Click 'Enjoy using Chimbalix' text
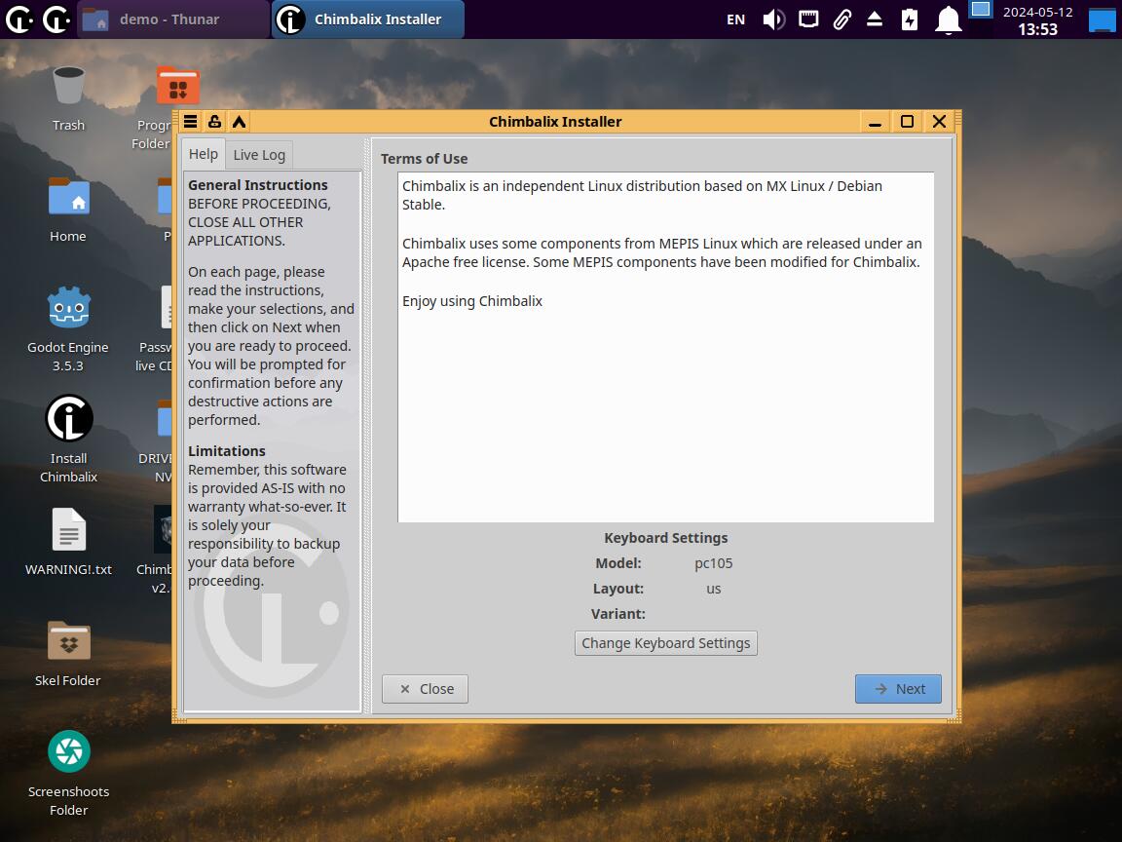The width and height of the screenshot is (1122, 842). coord(472,301)
